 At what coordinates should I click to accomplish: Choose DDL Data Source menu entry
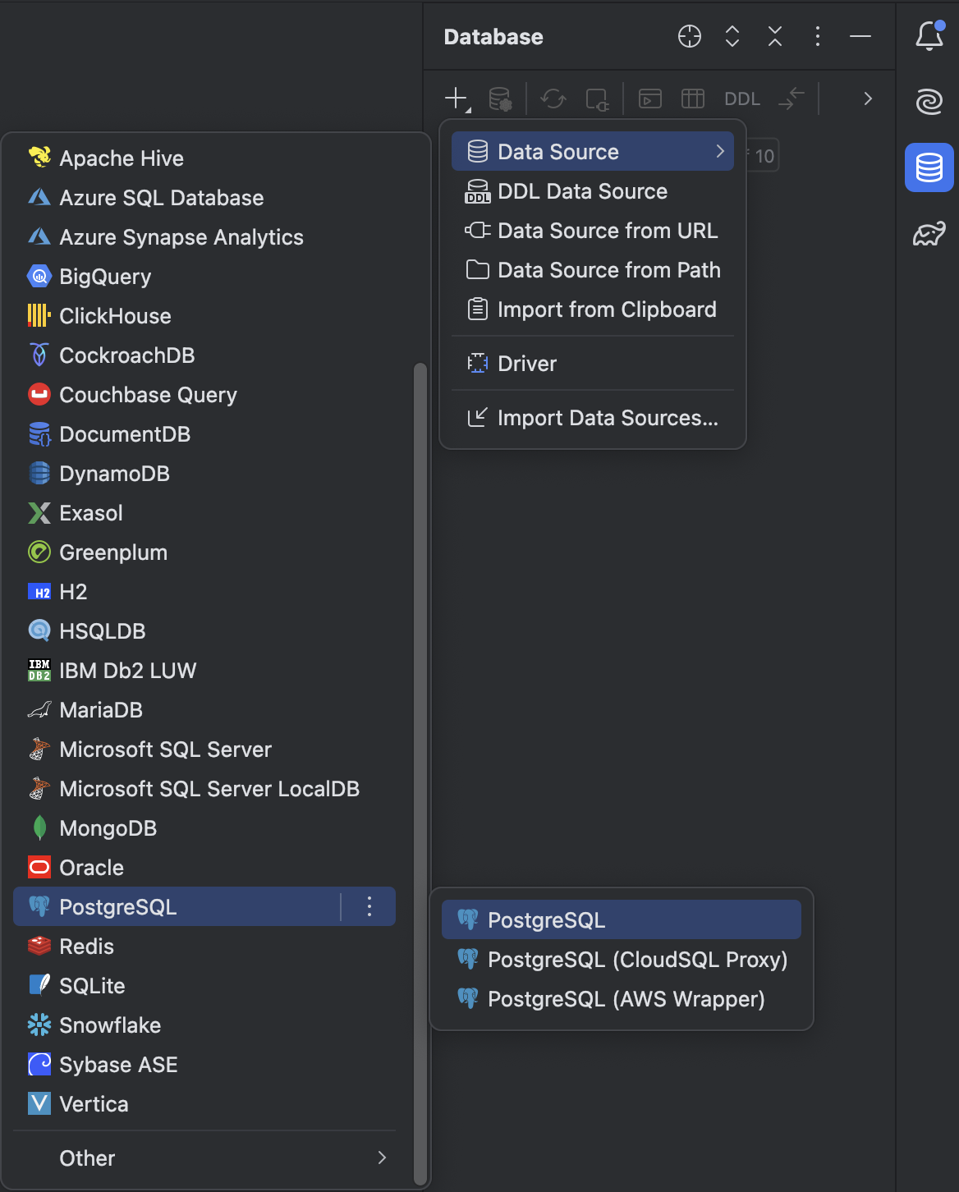(x=593, y=191)
